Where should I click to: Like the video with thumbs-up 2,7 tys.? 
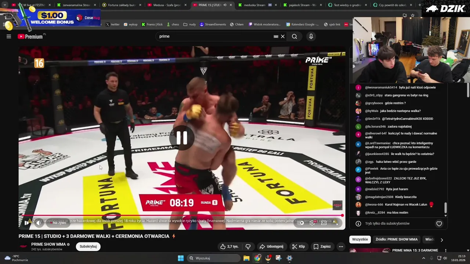tap(229, 246)
